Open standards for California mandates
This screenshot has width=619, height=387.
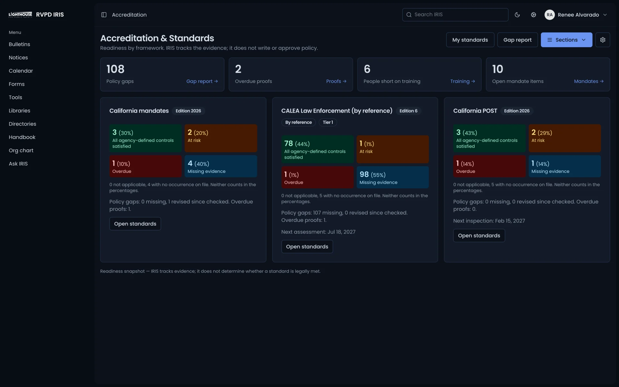point(135,223)
